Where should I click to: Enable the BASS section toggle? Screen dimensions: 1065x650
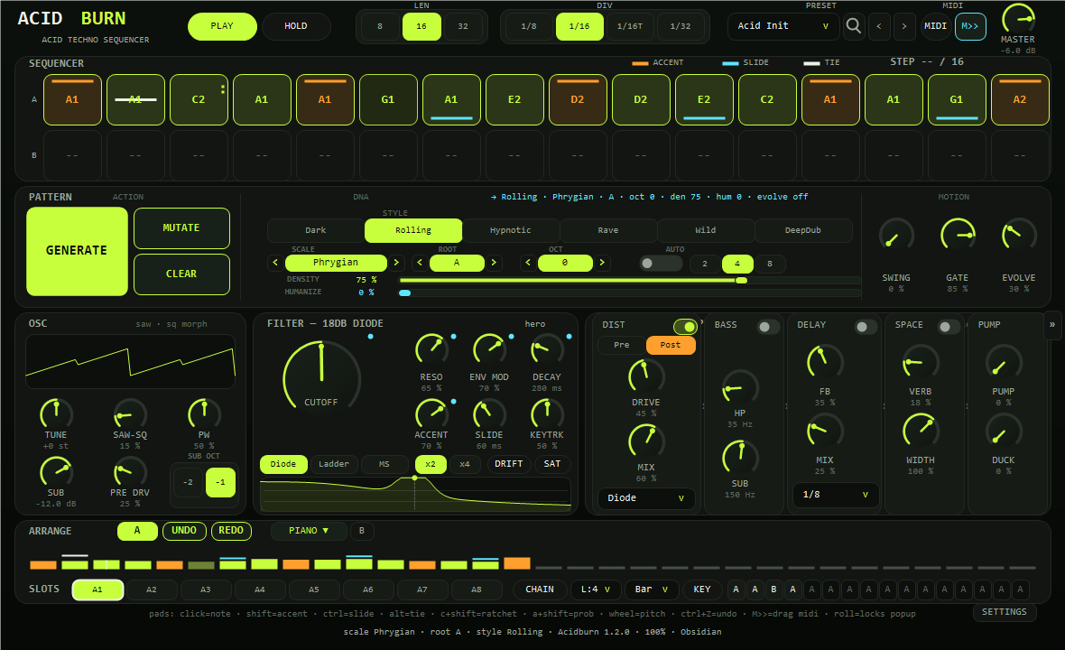pos(768,327)
